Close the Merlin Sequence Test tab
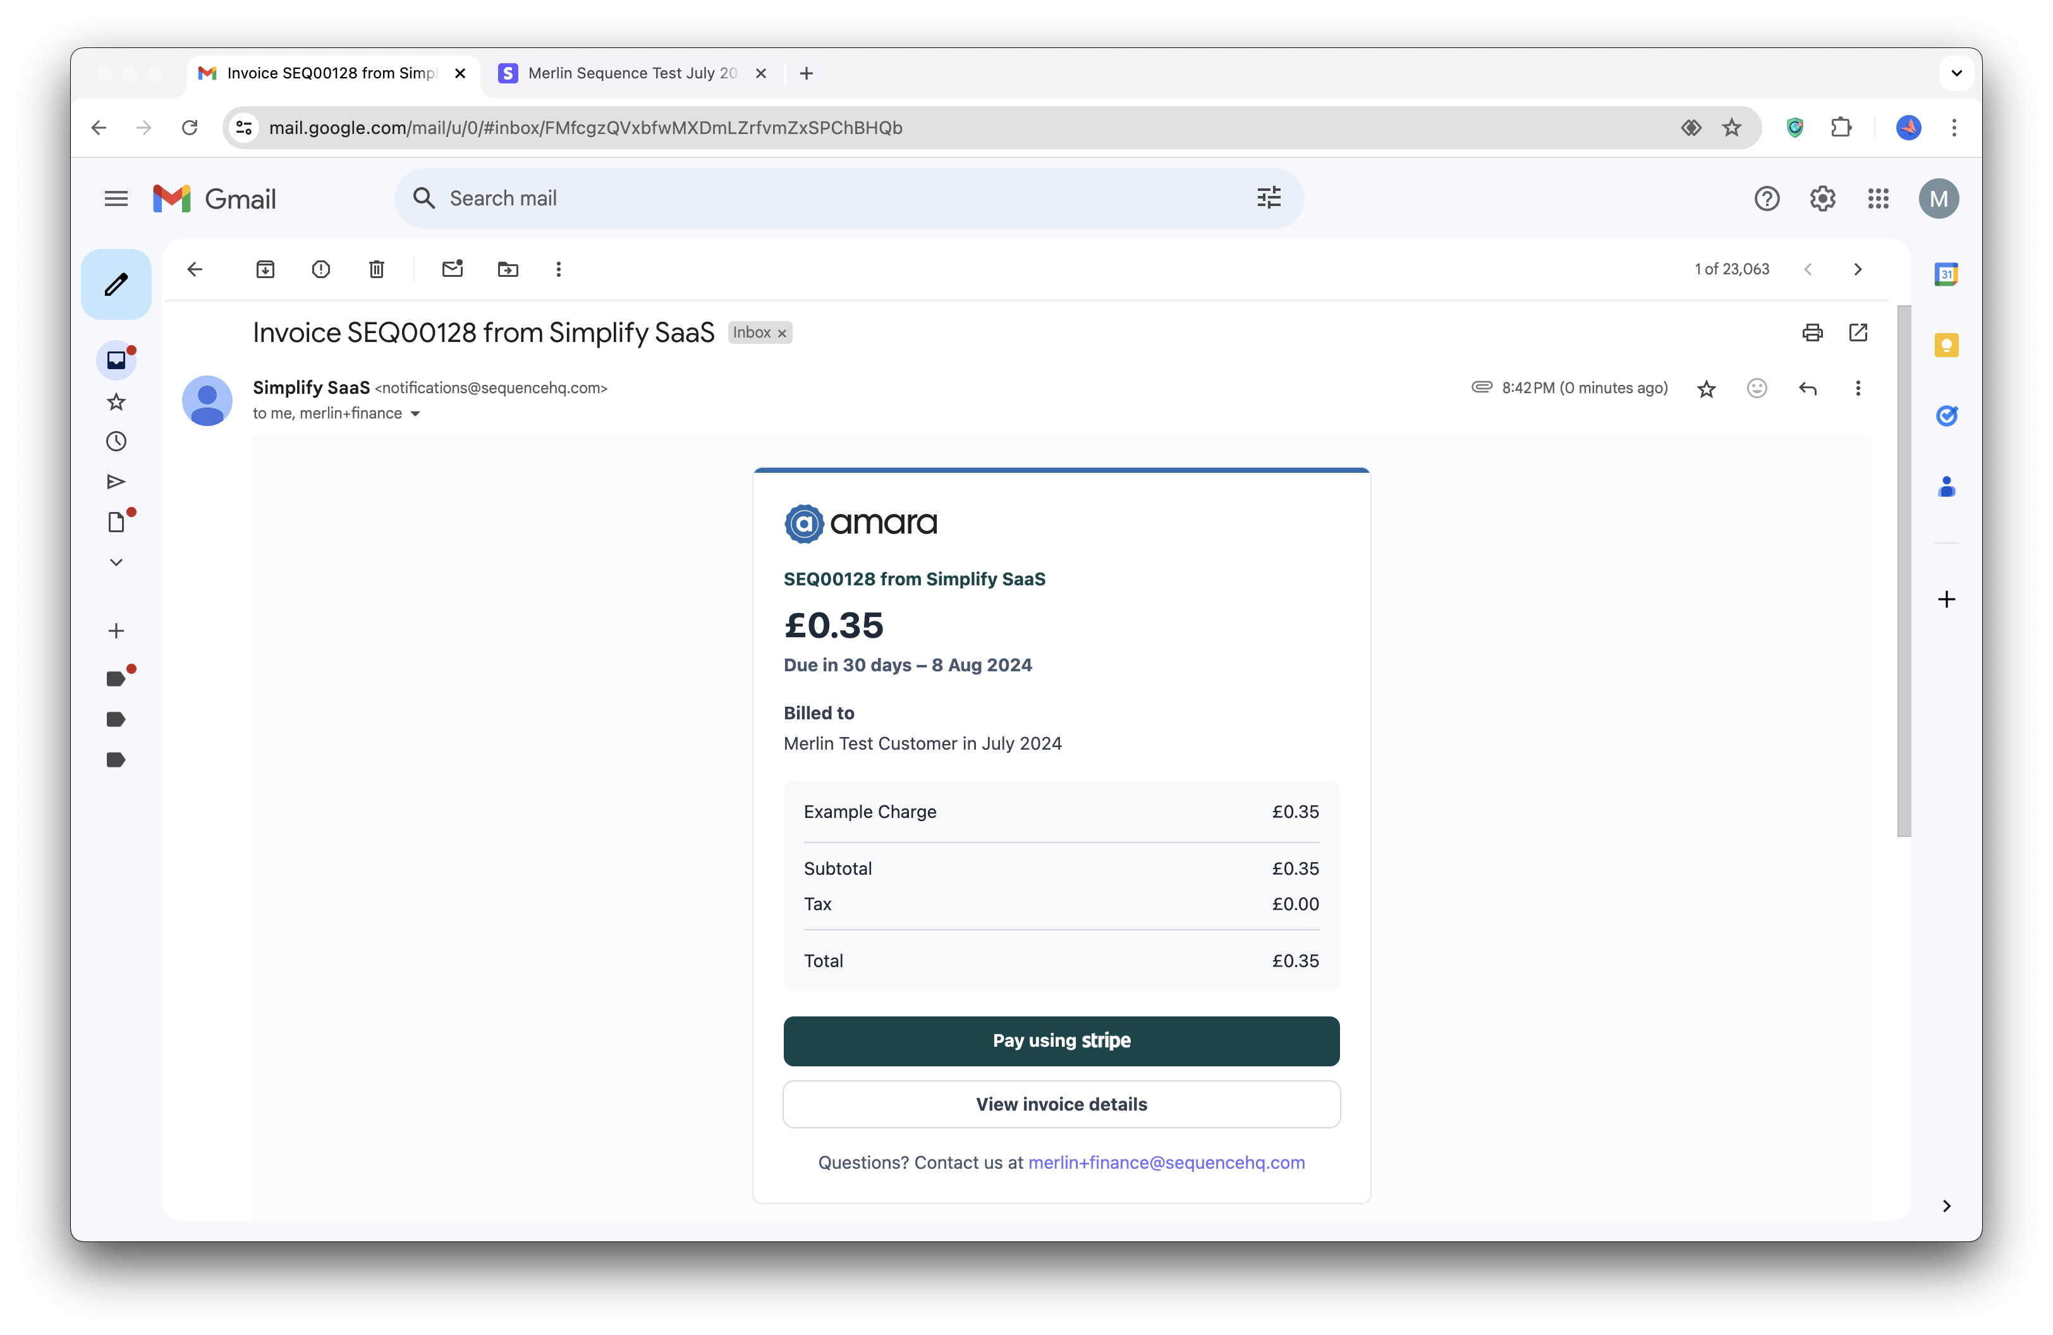Viewport: 2053px width, 1335px height. (x=761, y=73)
